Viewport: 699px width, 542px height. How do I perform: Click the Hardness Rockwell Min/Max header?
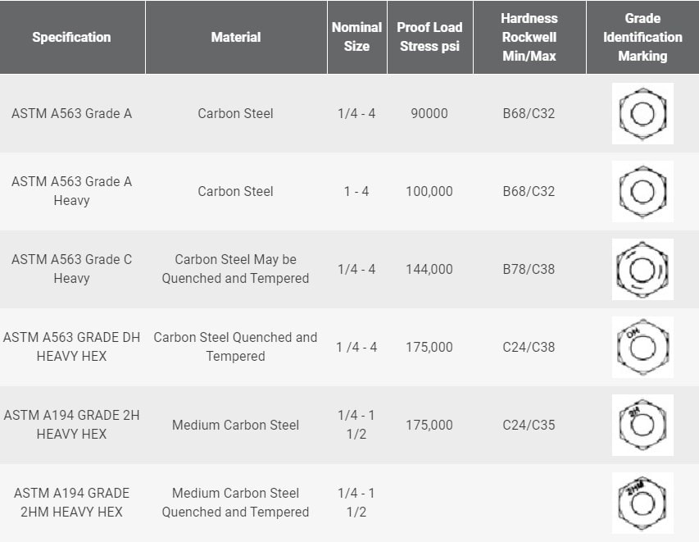pos(529,37)
